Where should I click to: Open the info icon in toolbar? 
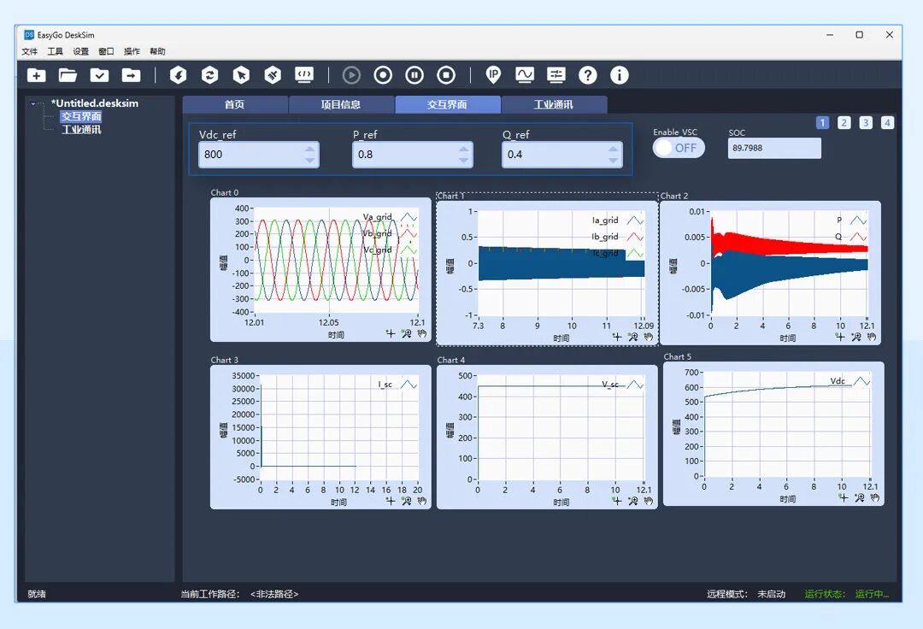[619, 75]
